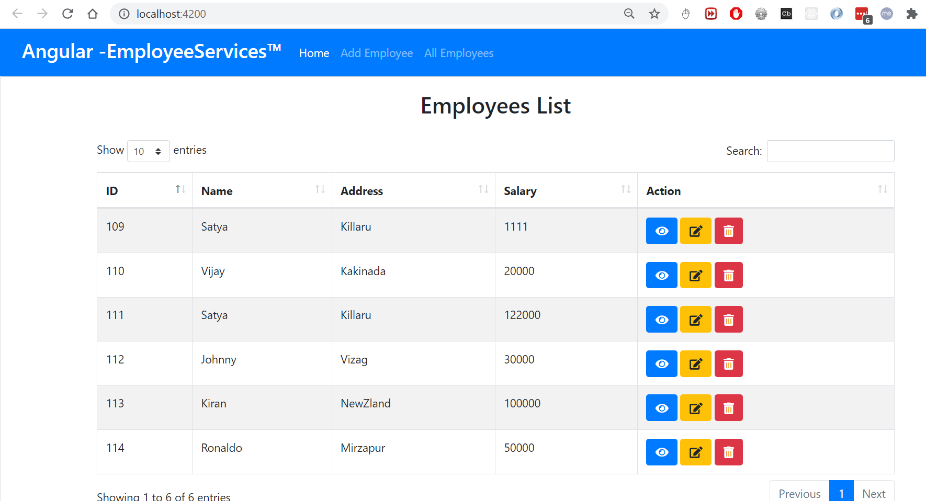Delete employee Ronaldo from the list
This screenshot has width=926, height=501.
coord(728,452)
